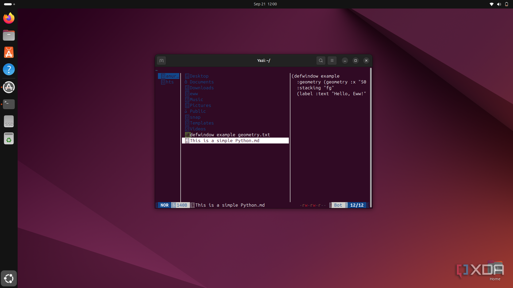Viewport: 513px width, 288px height.
Task: Select the Pictures folder in Yazi
Action: coord(235,105)
